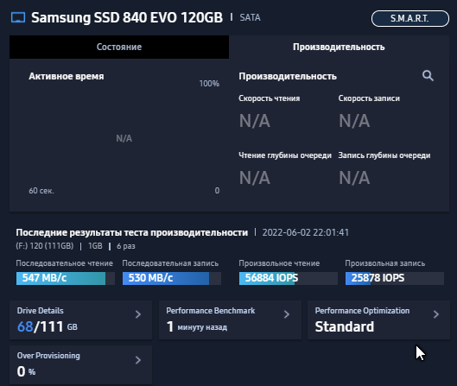Screen dimensions: 457x386
Task: Expand Drive Details chevron arrow
Action: pos(138,314)
